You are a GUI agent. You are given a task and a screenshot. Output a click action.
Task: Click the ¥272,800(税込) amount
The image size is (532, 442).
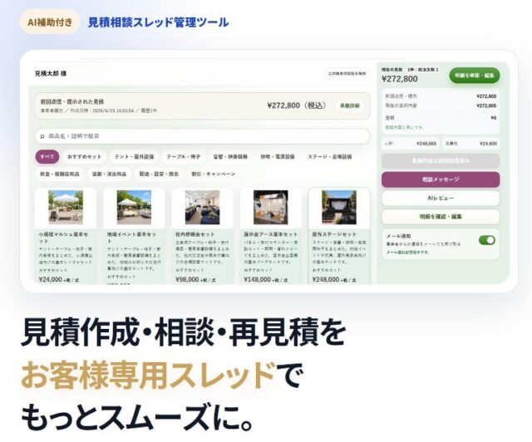pyautogui.click(x=297, y=106)
